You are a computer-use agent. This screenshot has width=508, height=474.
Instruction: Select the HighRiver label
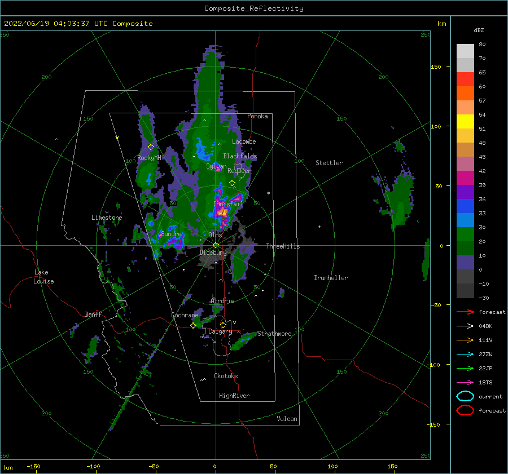234,396
